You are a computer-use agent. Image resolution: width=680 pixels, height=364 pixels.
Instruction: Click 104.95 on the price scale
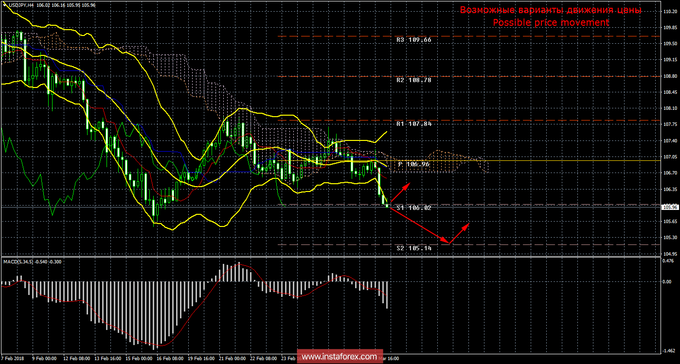pyautogui.click(x=670, y=254)
